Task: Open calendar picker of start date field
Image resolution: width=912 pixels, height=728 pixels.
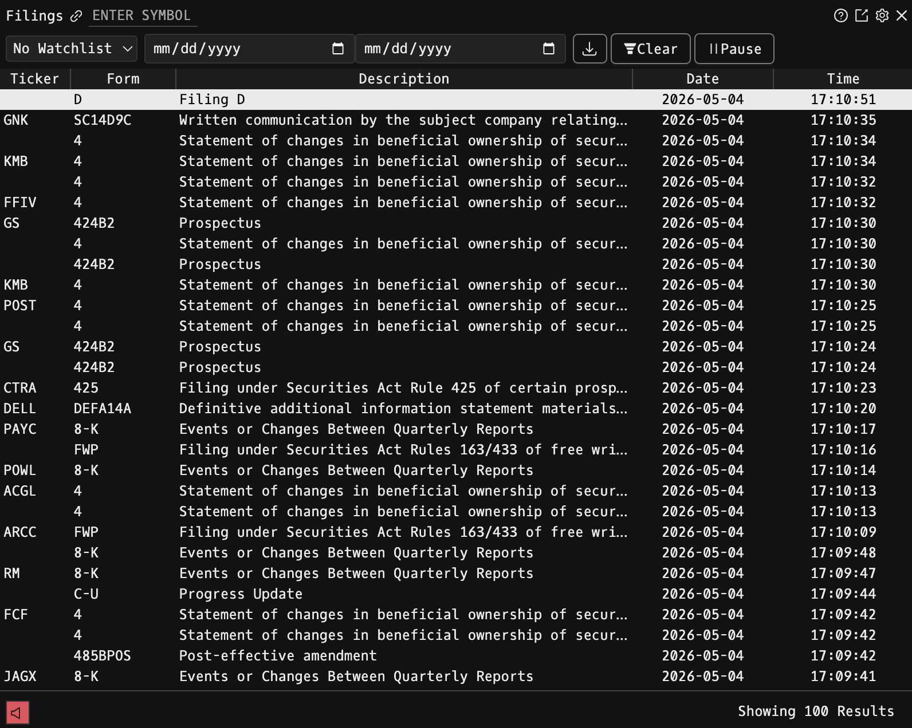Action: click(338, 49)
